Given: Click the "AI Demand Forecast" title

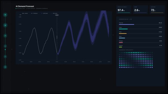Looking at the screenshot, I should pyautogui.click(x=25, y=6).
